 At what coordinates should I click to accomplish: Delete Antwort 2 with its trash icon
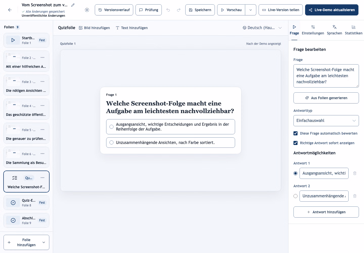(355, 196)
